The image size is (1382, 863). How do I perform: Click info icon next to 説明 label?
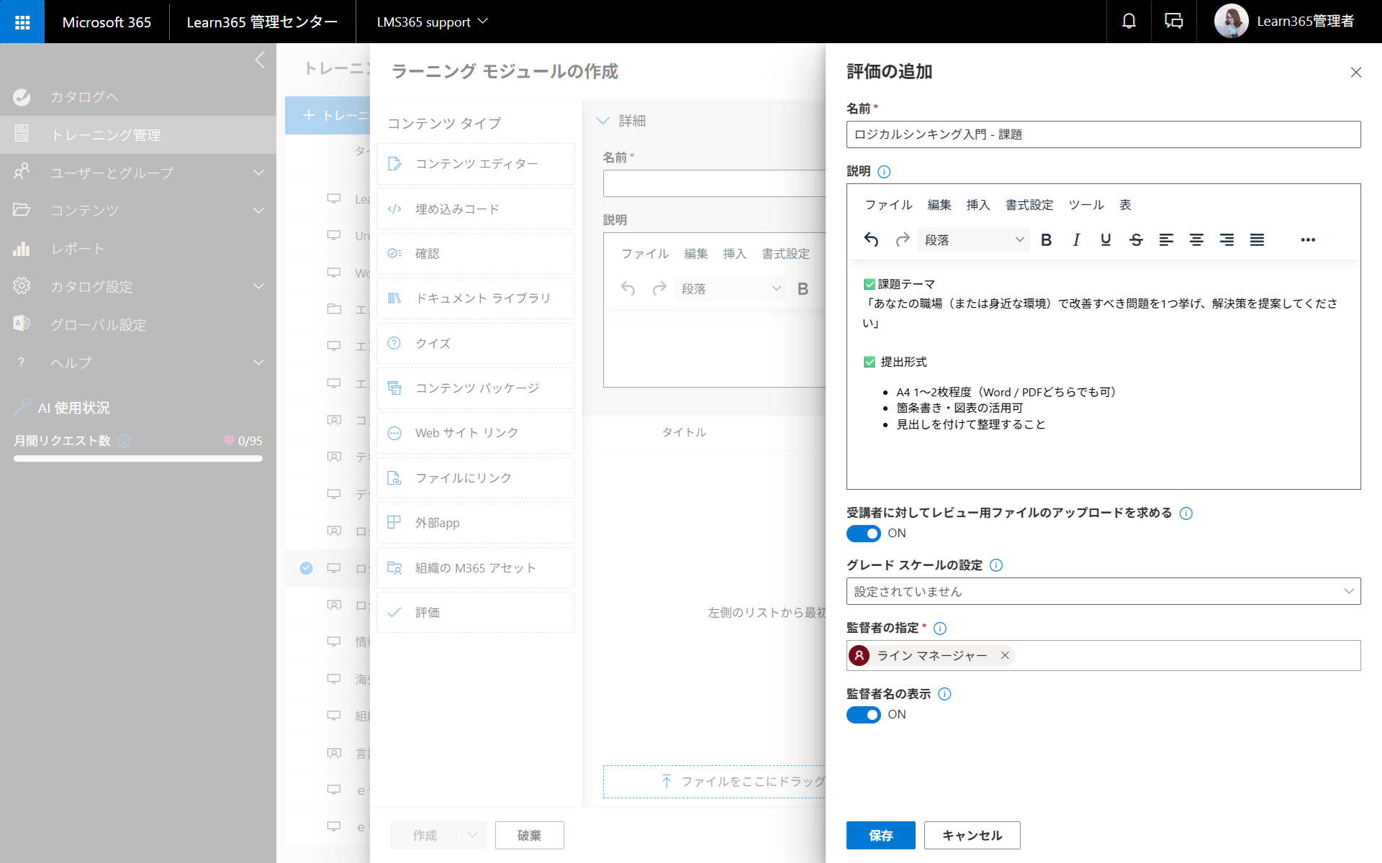pos(884,172)
